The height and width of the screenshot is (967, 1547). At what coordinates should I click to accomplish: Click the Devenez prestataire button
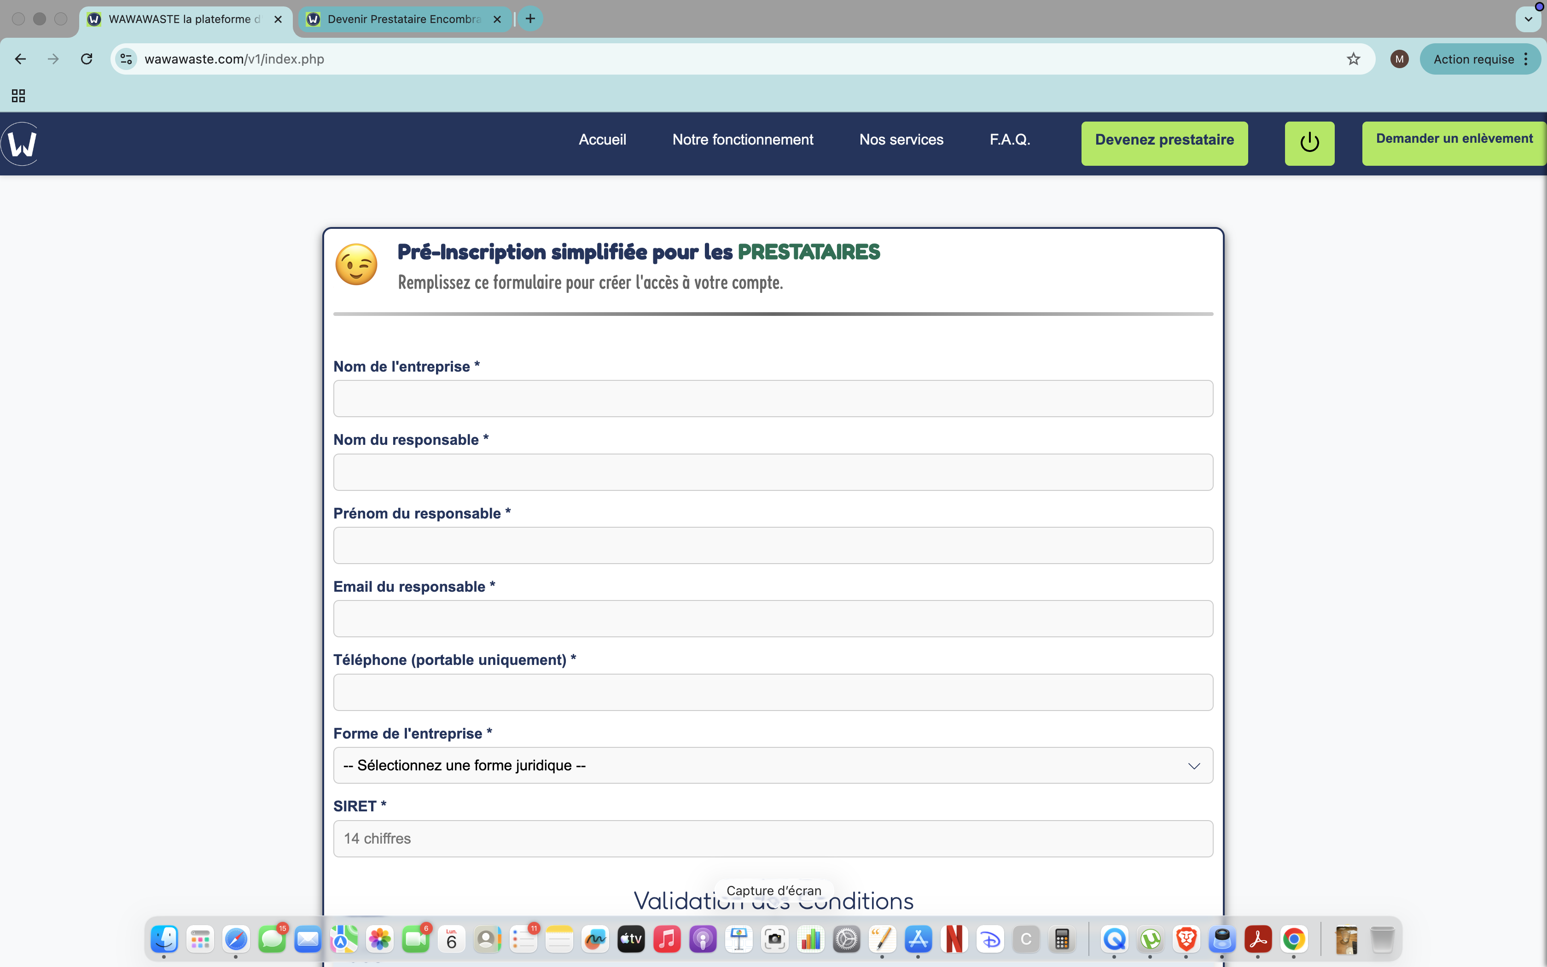point(1164,143)
